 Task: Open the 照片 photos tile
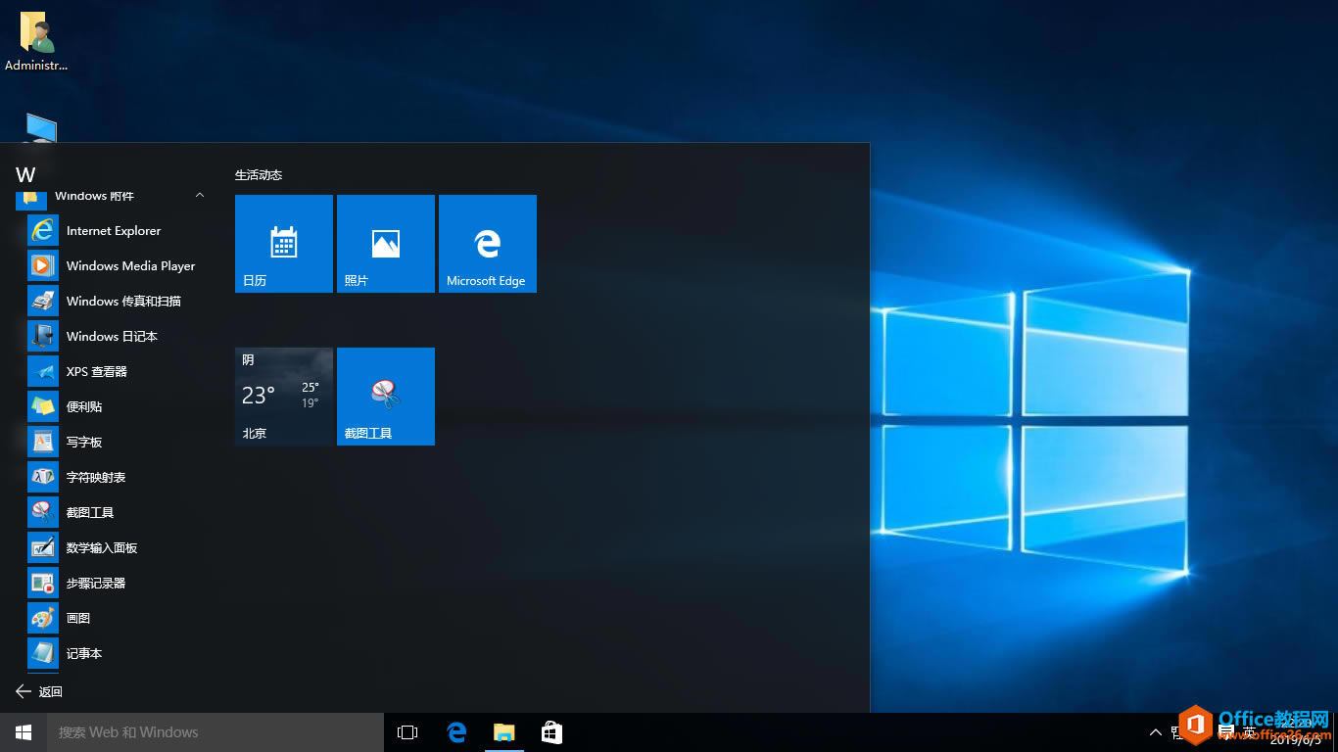(x=386, y=244)
